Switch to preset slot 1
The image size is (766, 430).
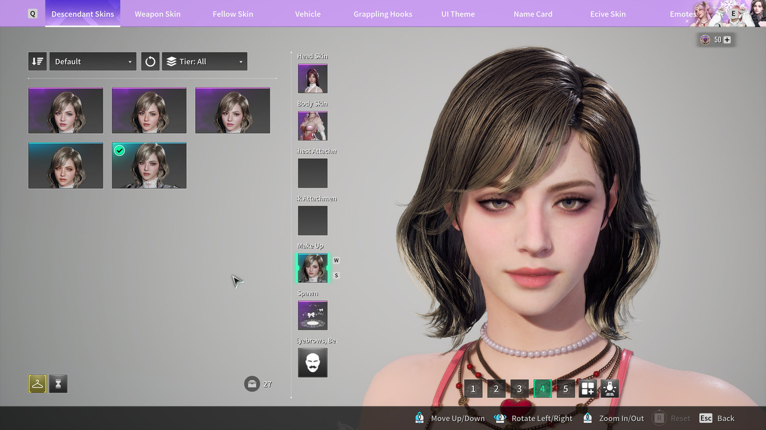(x=473, y=389)
